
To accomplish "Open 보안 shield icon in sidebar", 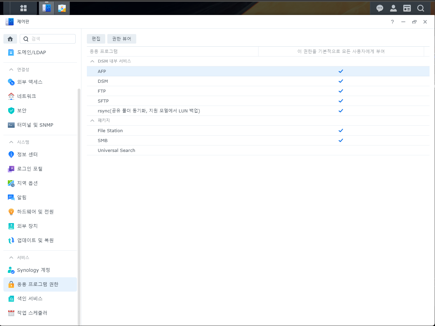I will [x=11, y=111].
